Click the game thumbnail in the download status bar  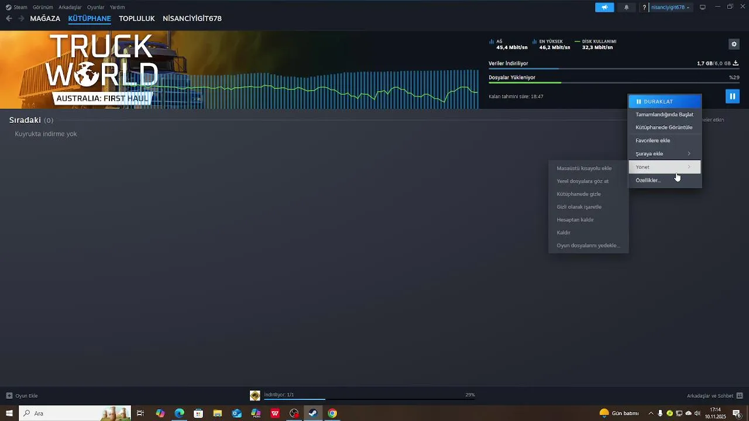[x=255, y=396]
